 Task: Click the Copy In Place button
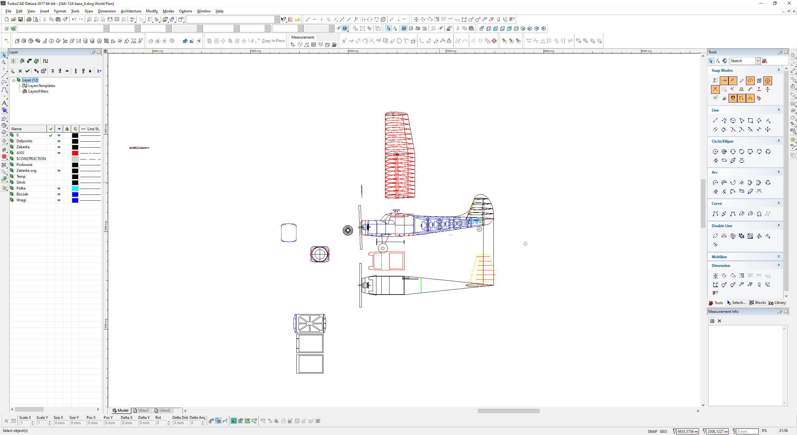pos(273,41)
